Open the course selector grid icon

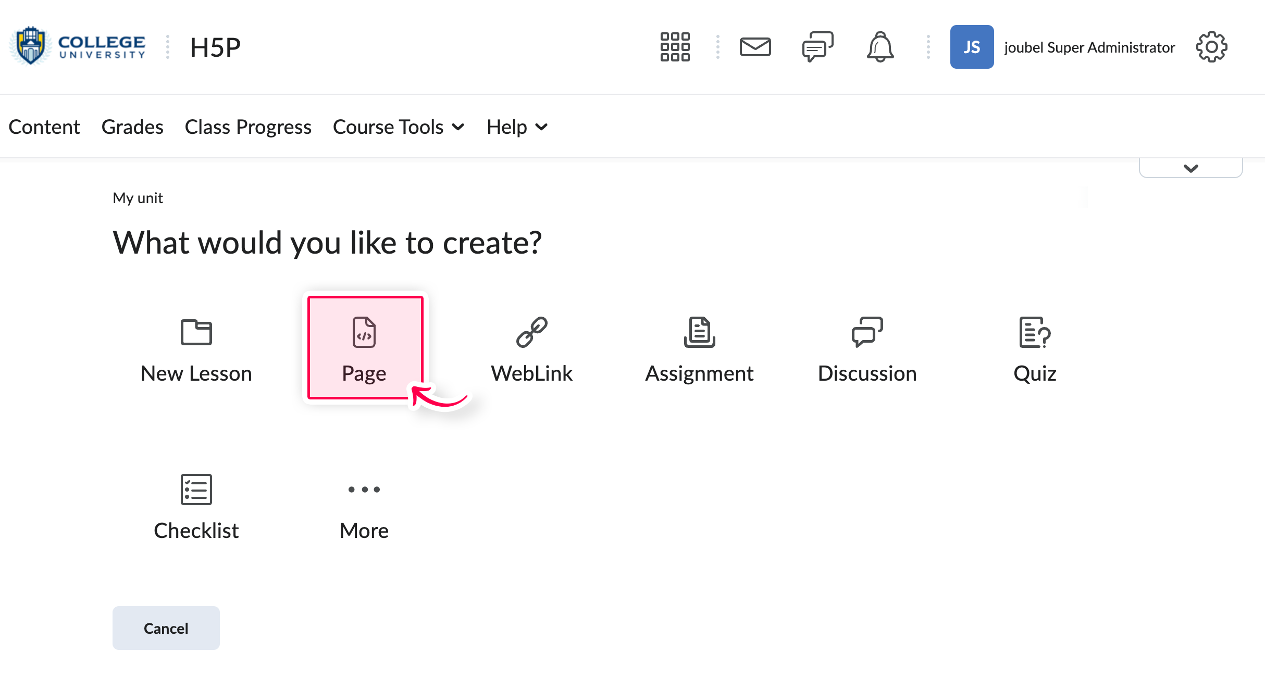click(x=675, y=47)
